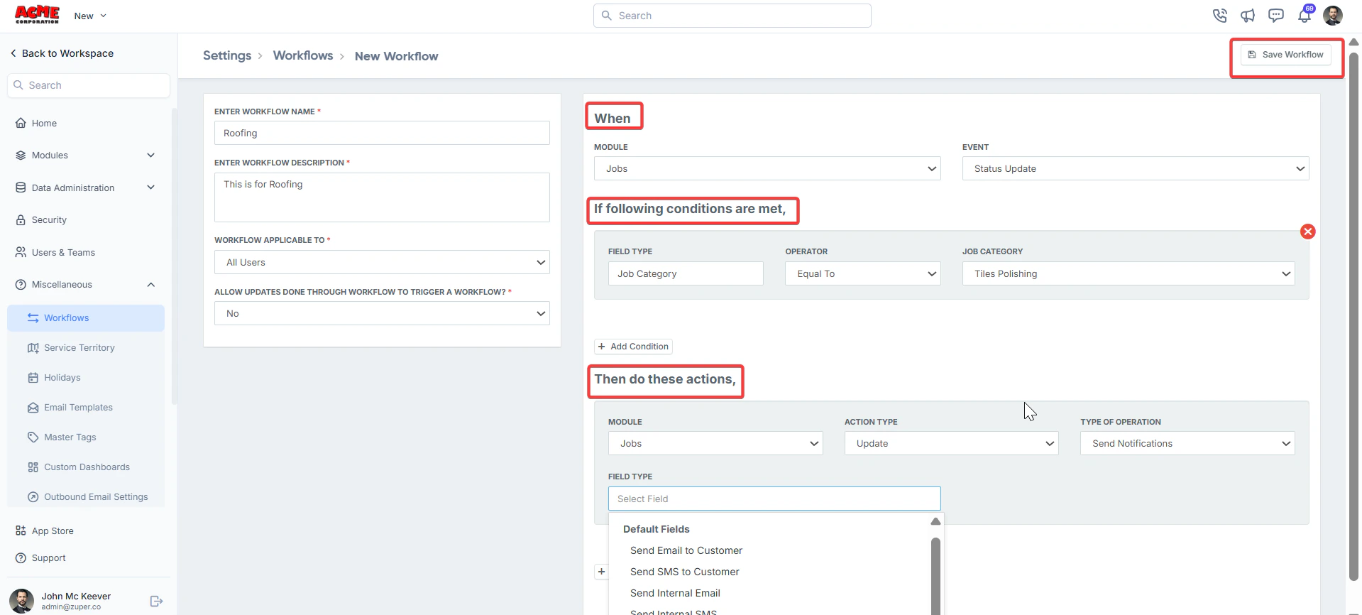This screenshot has height=615, width=1362.
Task: Click the Support help icon
Action: point(21,558)
